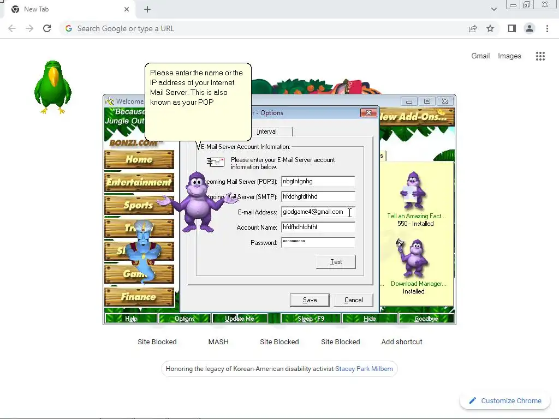Open the Stacey Park Milbern link
This screenshot has height=419, width=559.
click(x=364, y=369)
